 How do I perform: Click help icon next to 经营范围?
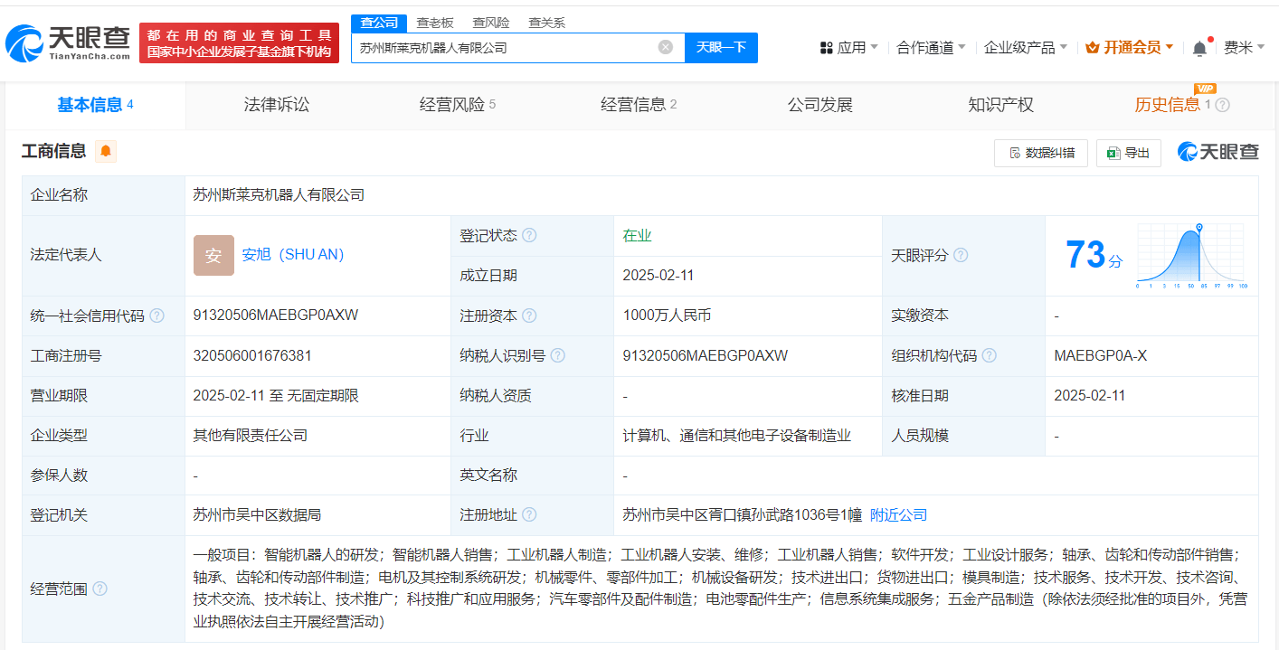(99, 589)
